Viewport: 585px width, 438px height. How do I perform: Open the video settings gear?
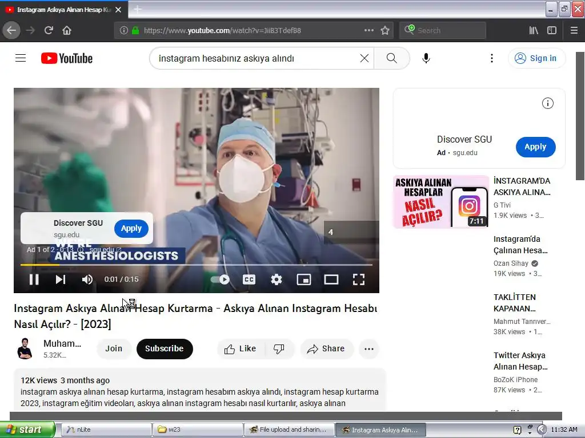277,279
